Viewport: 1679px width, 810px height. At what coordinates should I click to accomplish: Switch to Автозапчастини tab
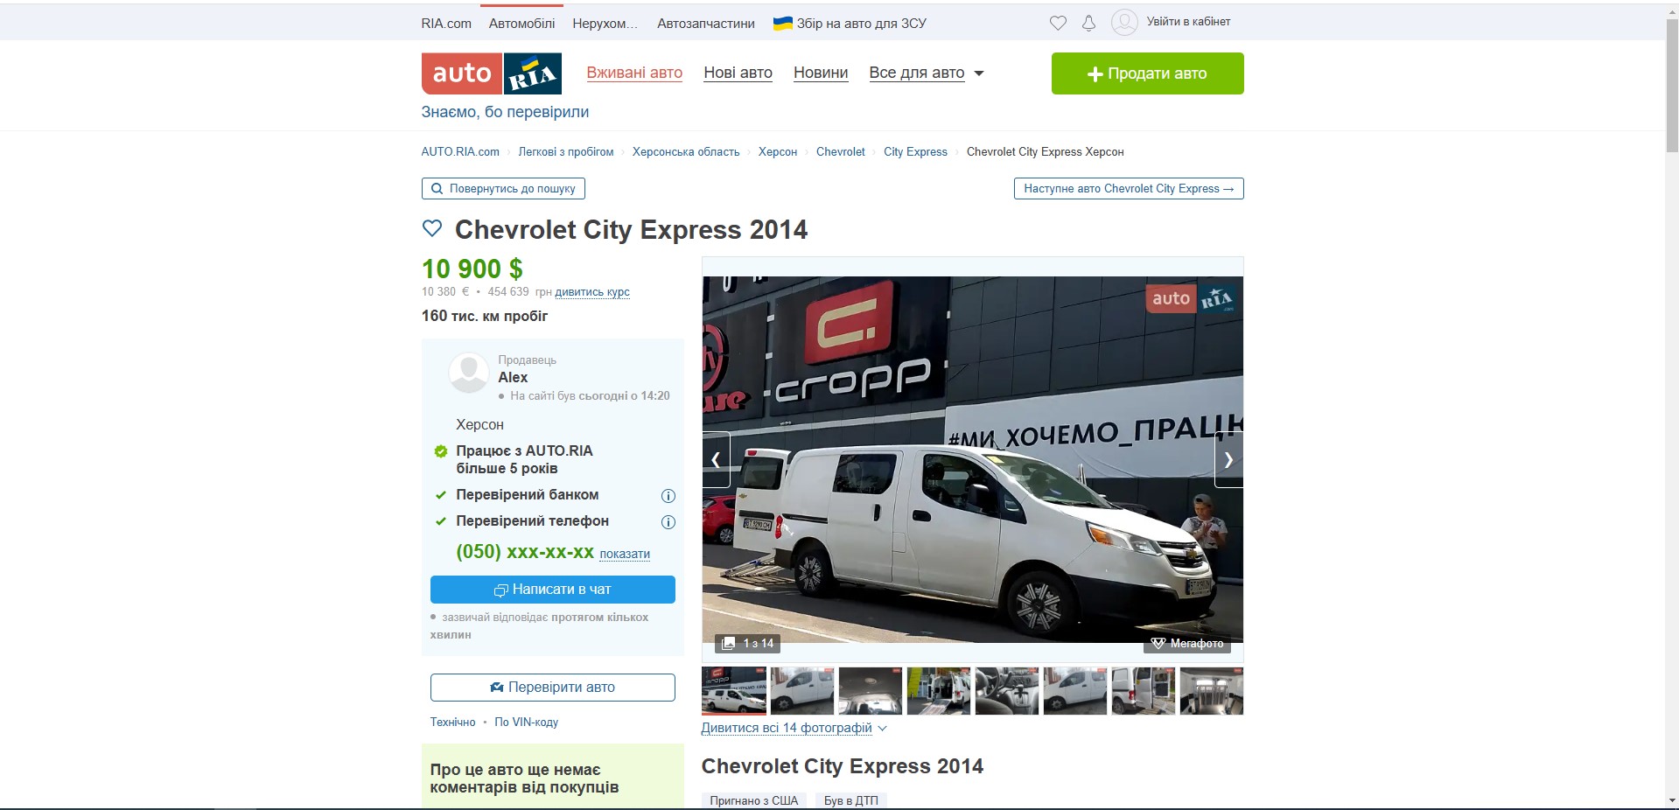706,24
